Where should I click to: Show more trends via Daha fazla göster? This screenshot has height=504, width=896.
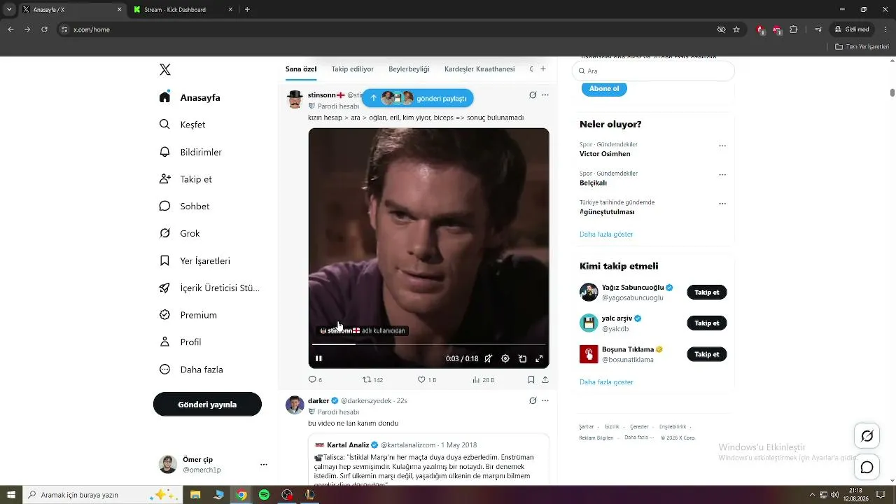606,234
